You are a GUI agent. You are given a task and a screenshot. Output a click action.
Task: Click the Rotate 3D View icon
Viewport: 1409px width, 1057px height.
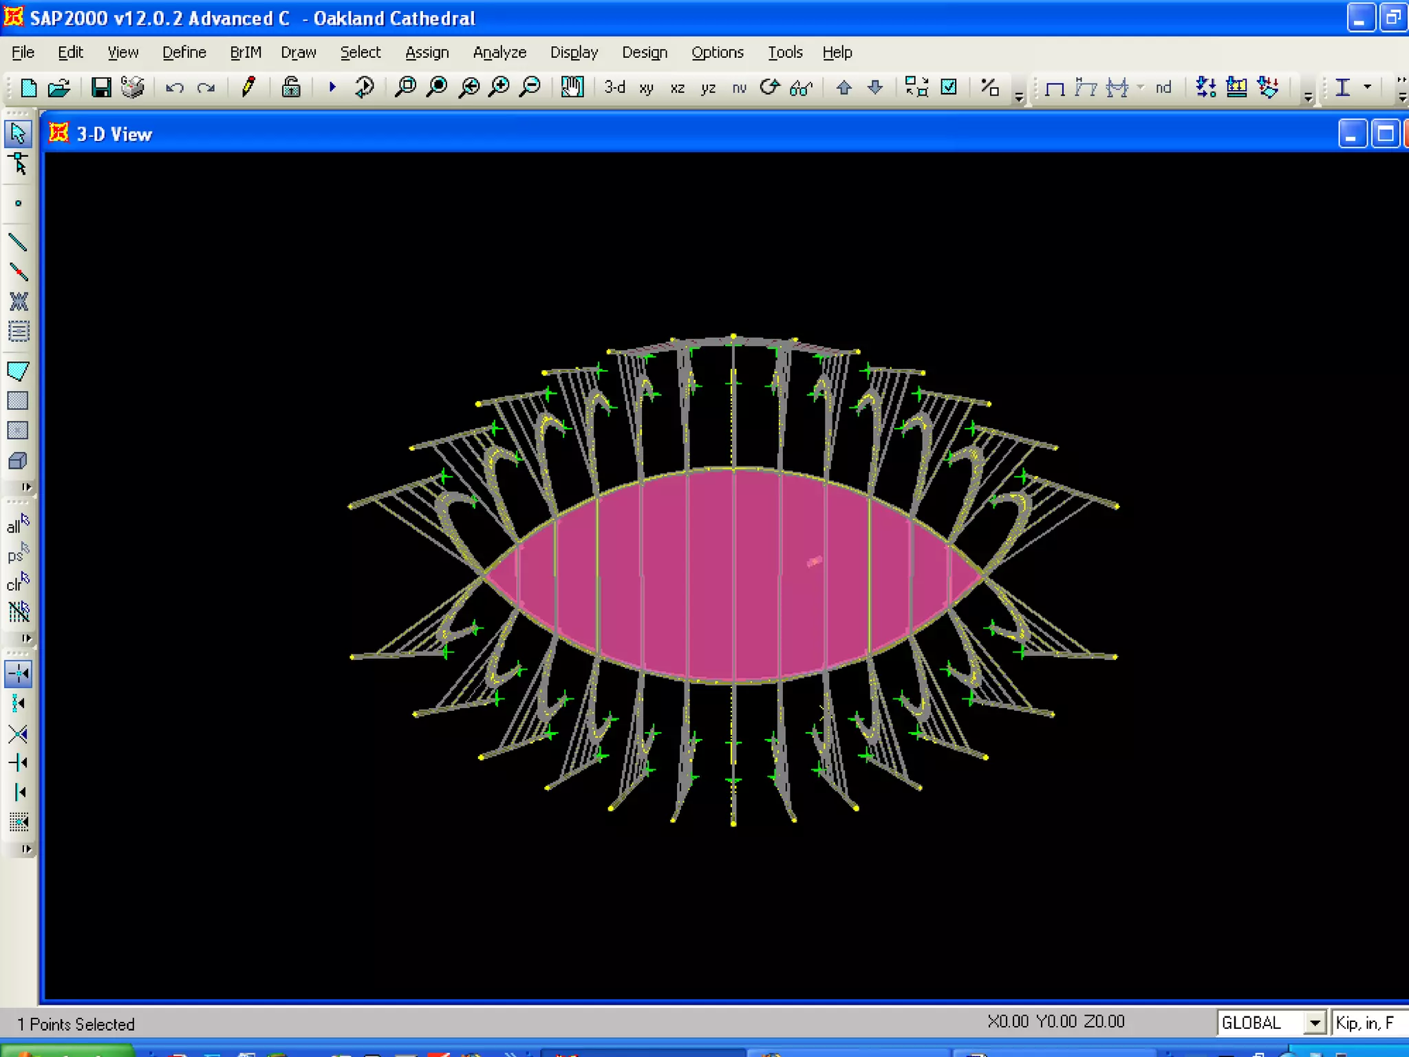[770, 87]
